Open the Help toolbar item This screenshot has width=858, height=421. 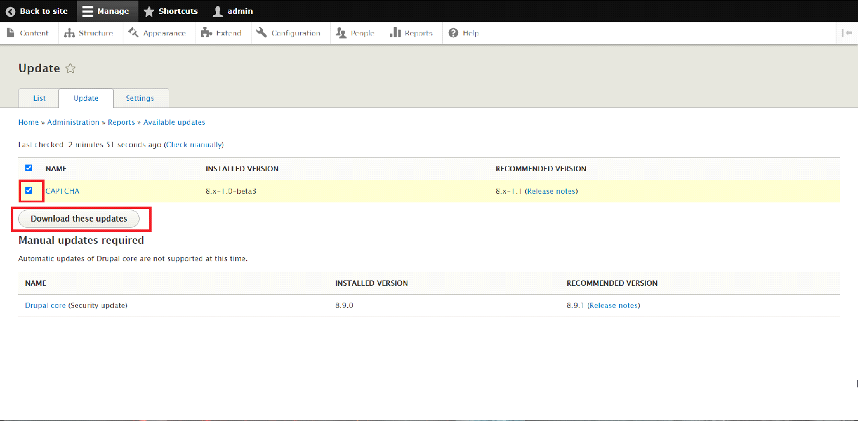464,33
